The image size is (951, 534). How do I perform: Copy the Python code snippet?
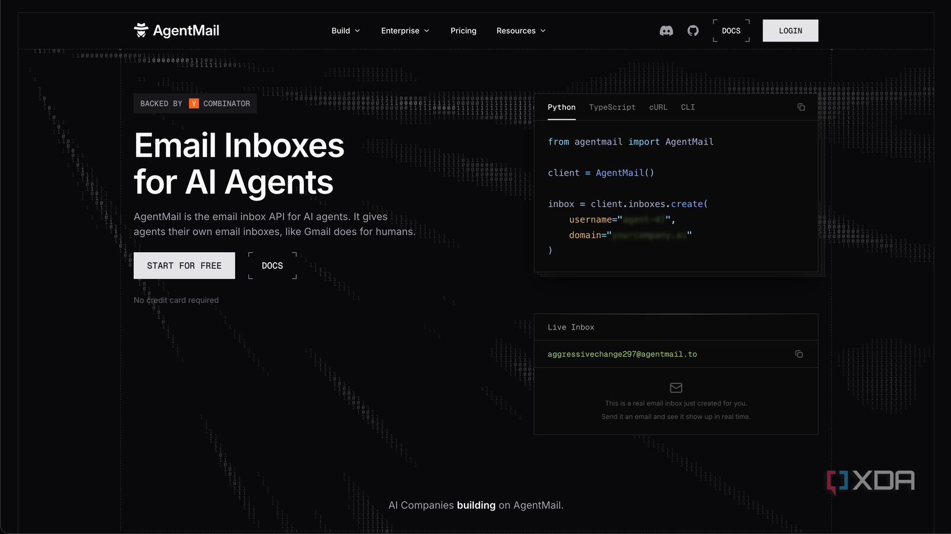(x=801, y=107)
